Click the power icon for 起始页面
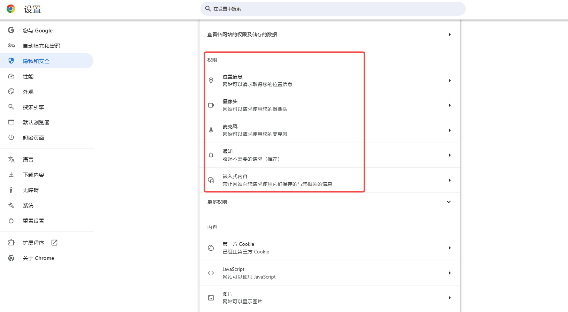The width and height of the screenshot is (568, 312). (11, 138)
